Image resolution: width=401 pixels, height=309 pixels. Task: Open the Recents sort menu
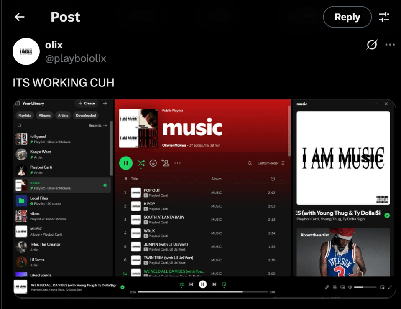click(98, 125)
